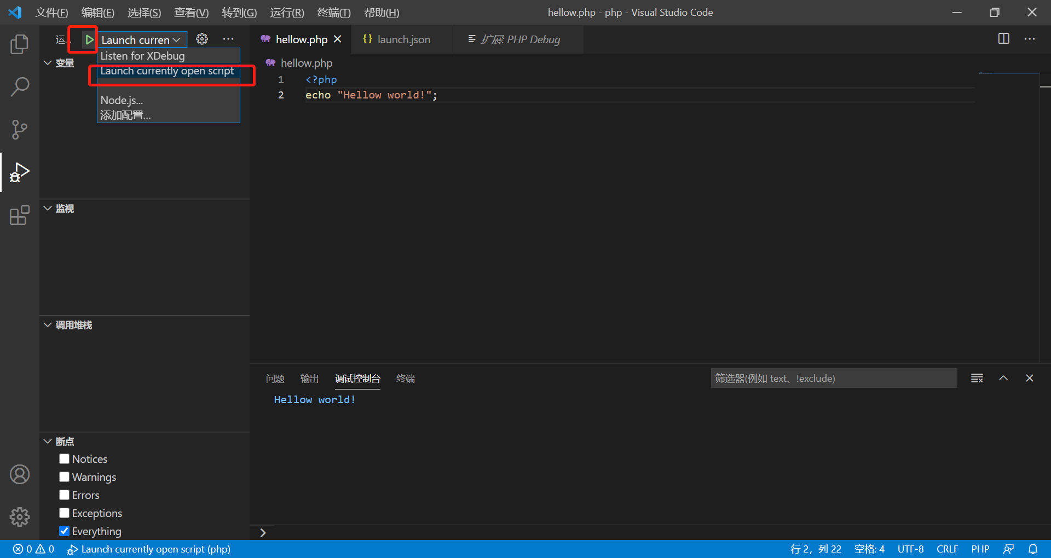Click Hellow world! console output
The height and width of the screenshot is (558, 1051).
tap(315, 400)
